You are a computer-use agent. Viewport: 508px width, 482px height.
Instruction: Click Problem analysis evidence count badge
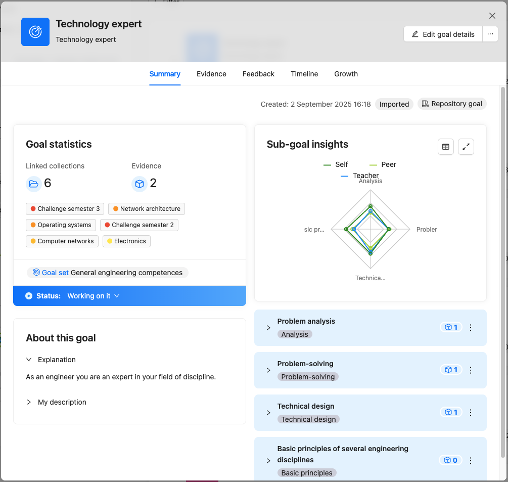(451, 327)
